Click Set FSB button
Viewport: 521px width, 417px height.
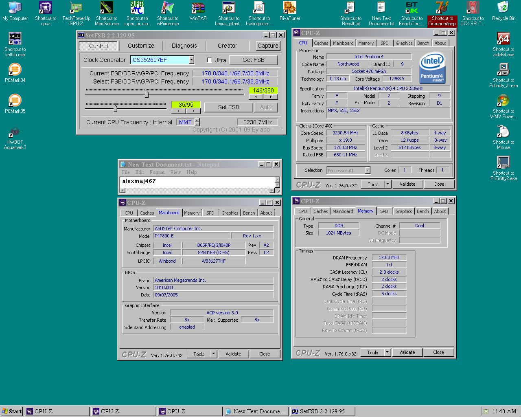[x=229, y=107]
